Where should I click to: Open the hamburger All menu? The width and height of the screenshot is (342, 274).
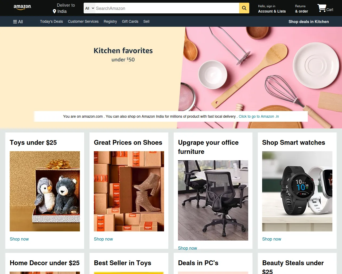coord(18,22)
